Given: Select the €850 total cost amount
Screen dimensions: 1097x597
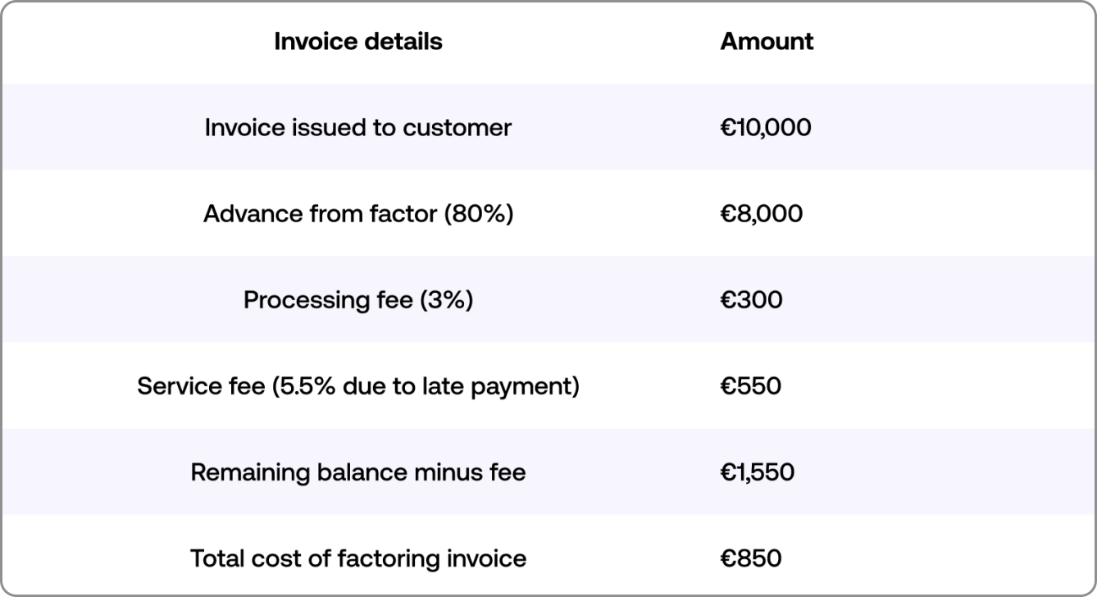Looking at the screenshot, I should 751,559.
